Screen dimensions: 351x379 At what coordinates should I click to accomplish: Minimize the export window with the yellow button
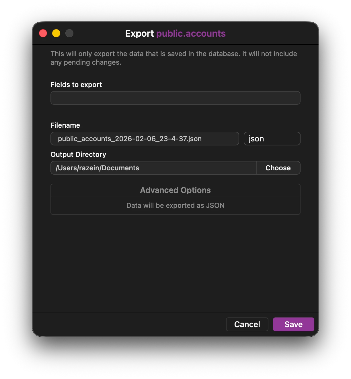[56, 33]
